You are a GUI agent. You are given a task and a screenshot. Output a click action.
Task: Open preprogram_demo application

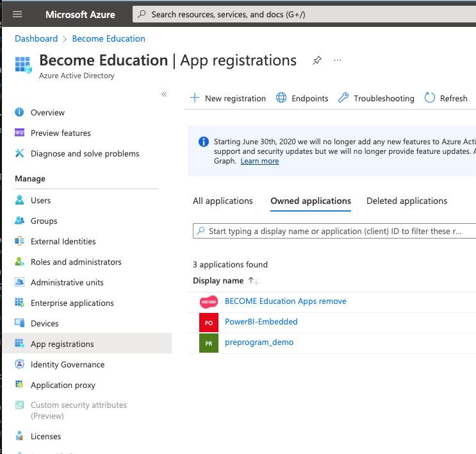[x=259, y=342]
